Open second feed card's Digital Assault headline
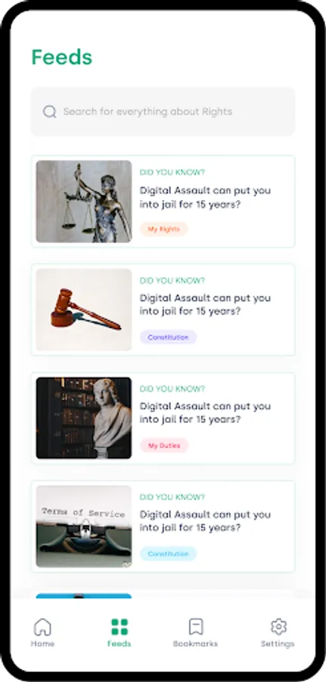Viewport: 326px width, 682px height. click(x=205, y=305)
